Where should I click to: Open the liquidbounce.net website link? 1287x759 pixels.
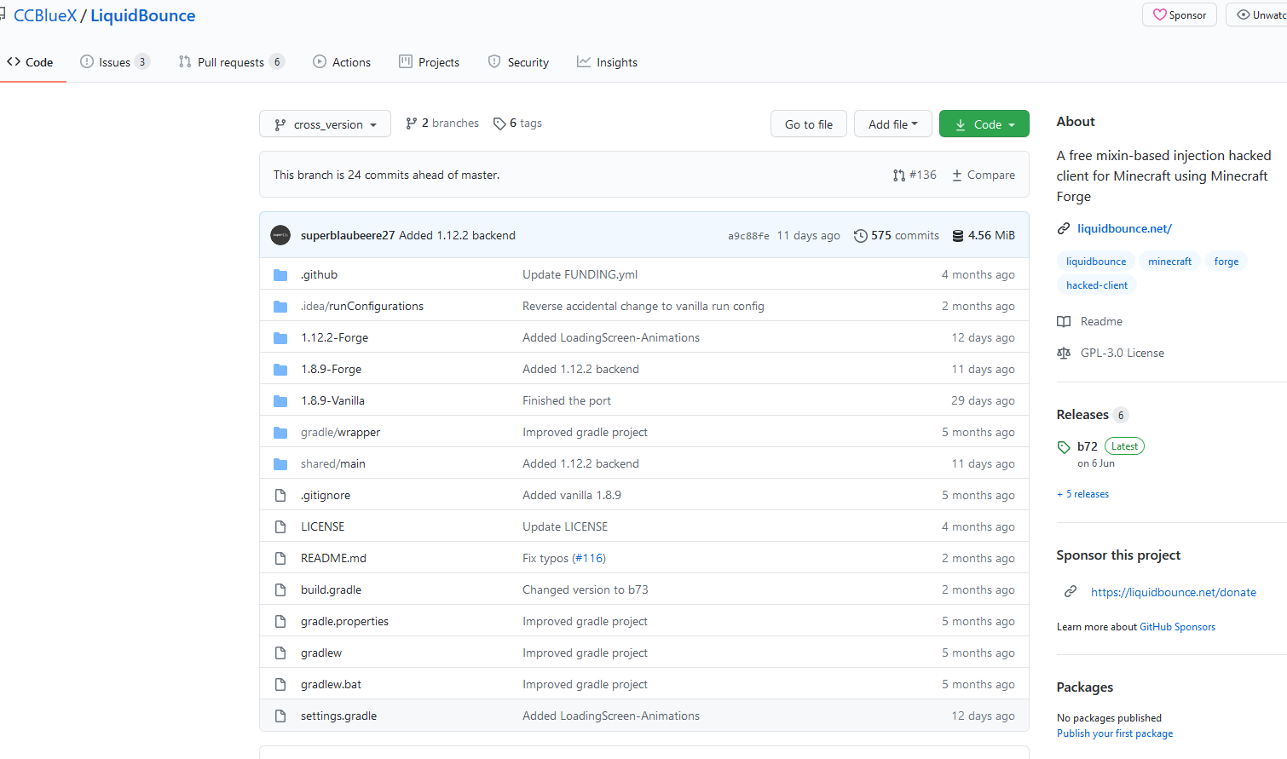point(1124,228)
